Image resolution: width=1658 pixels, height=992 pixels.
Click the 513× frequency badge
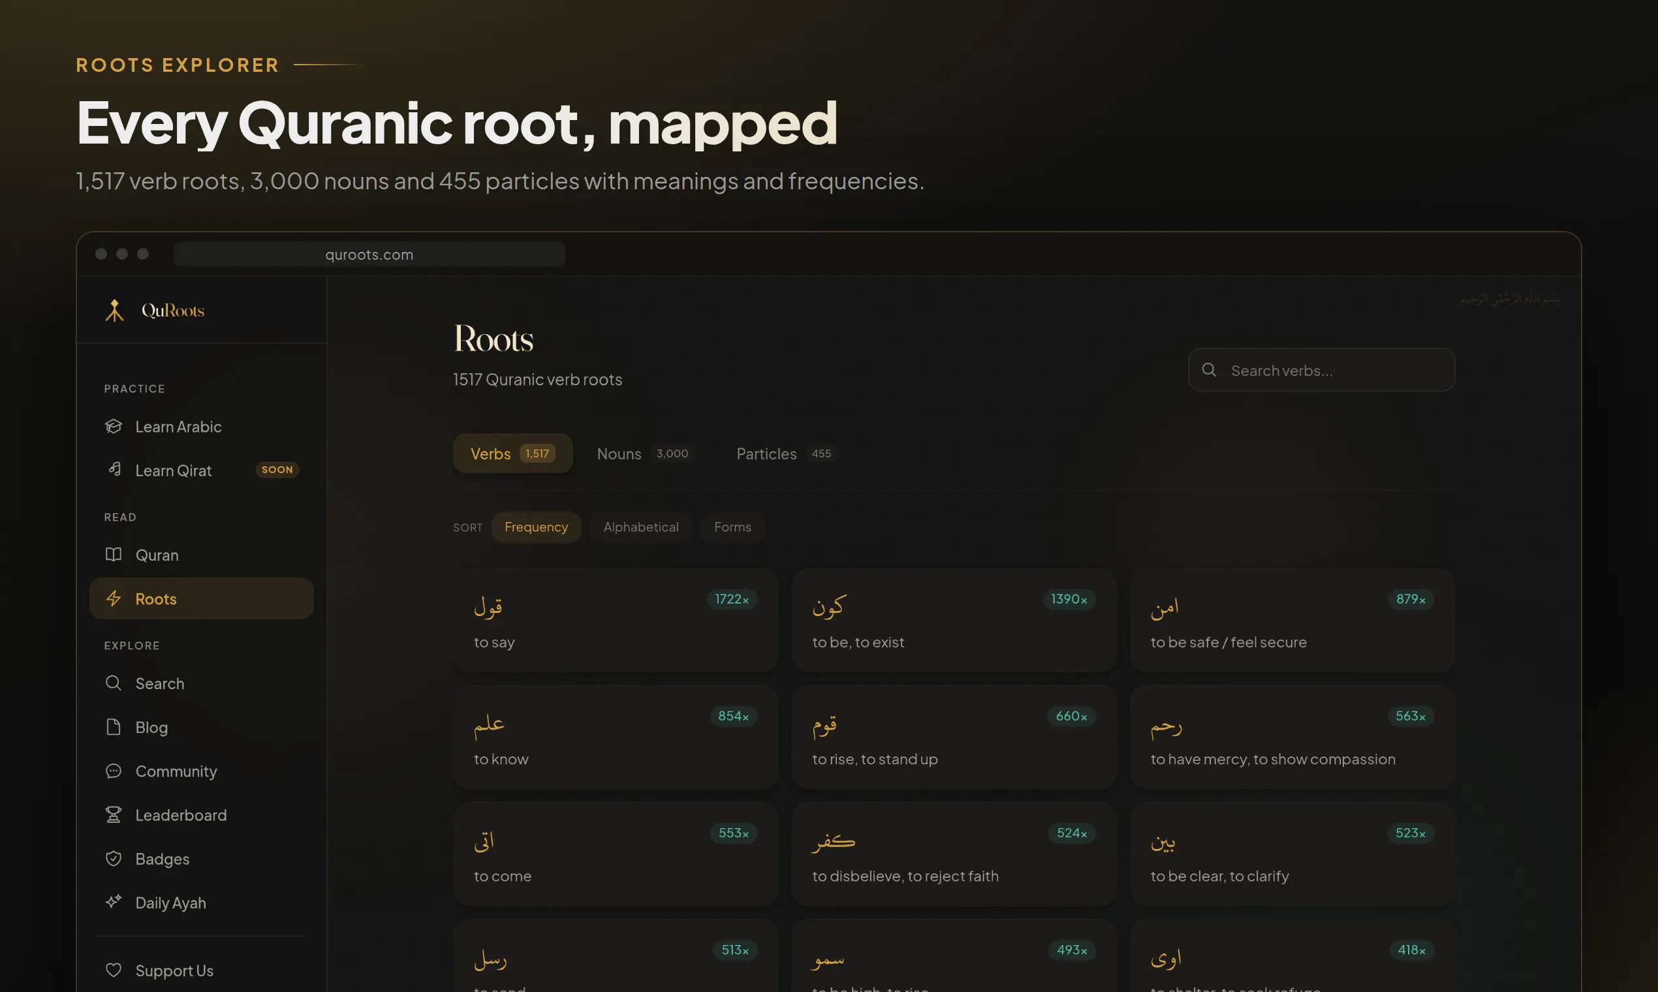735,950
